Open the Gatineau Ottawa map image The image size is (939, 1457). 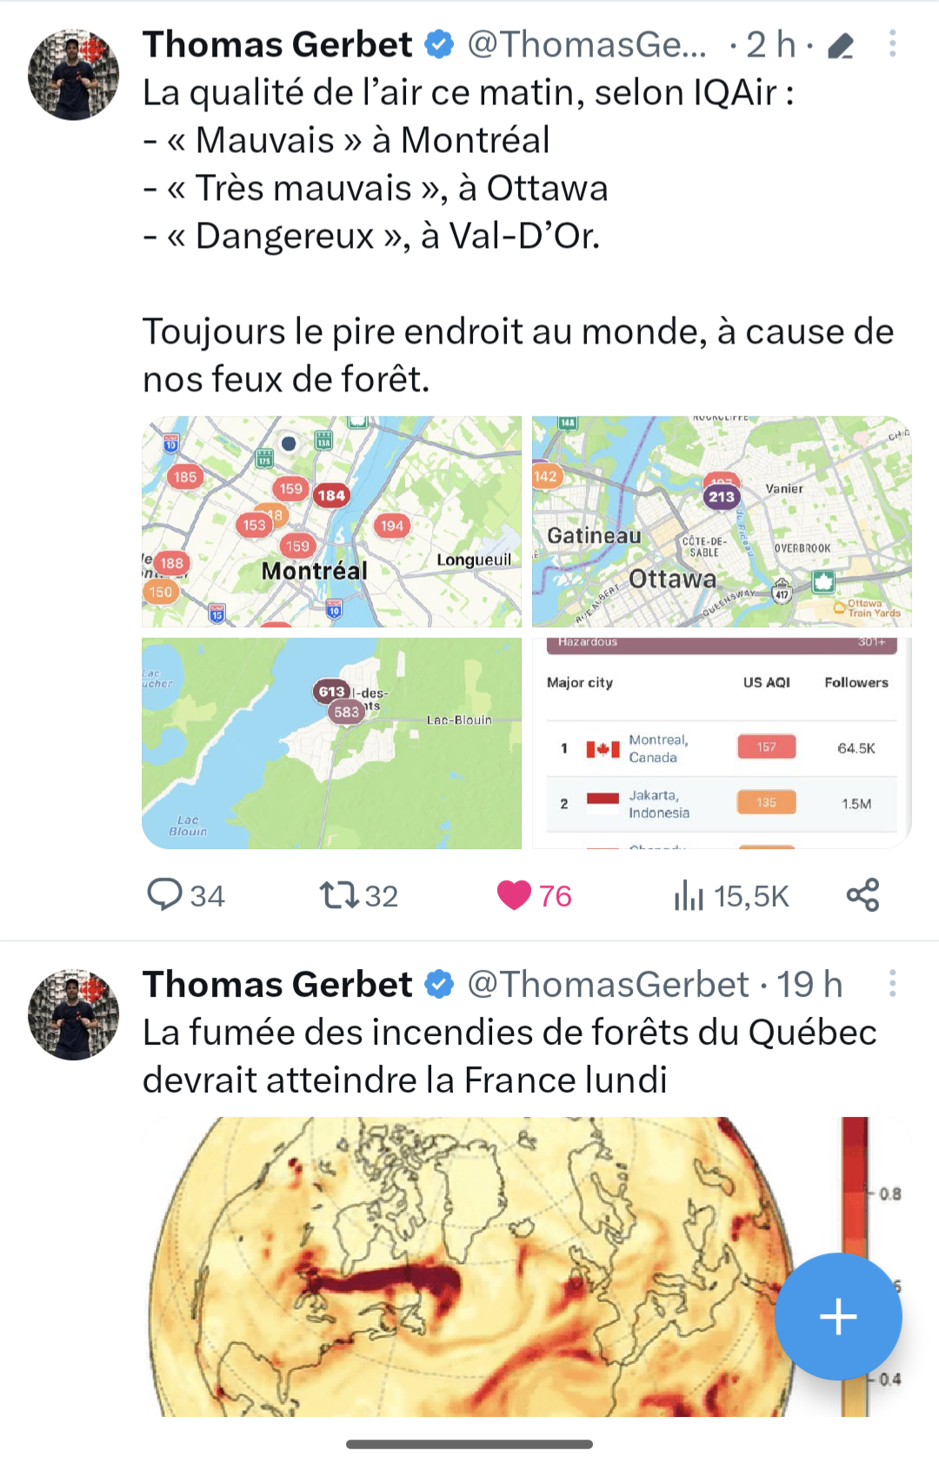coord(722,521)
